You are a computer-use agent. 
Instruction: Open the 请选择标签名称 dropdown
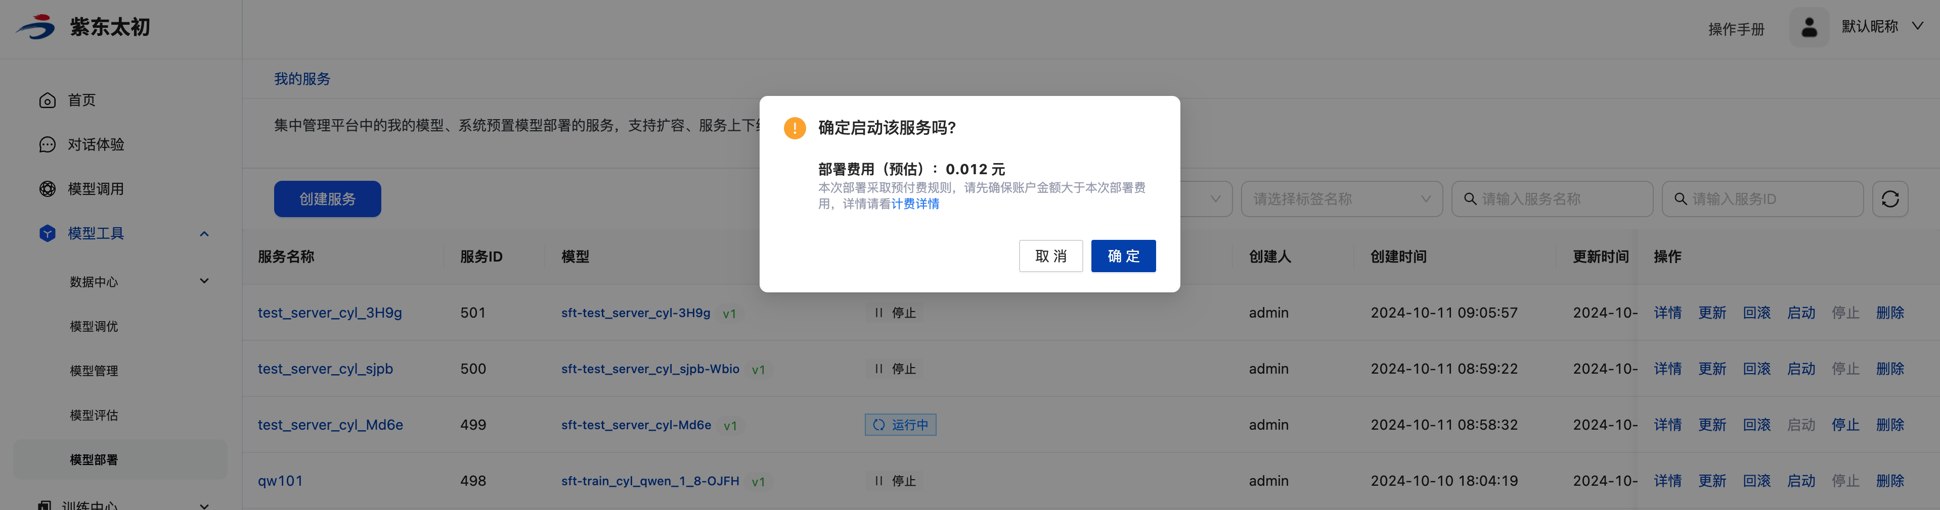[x=1341, y=199]
